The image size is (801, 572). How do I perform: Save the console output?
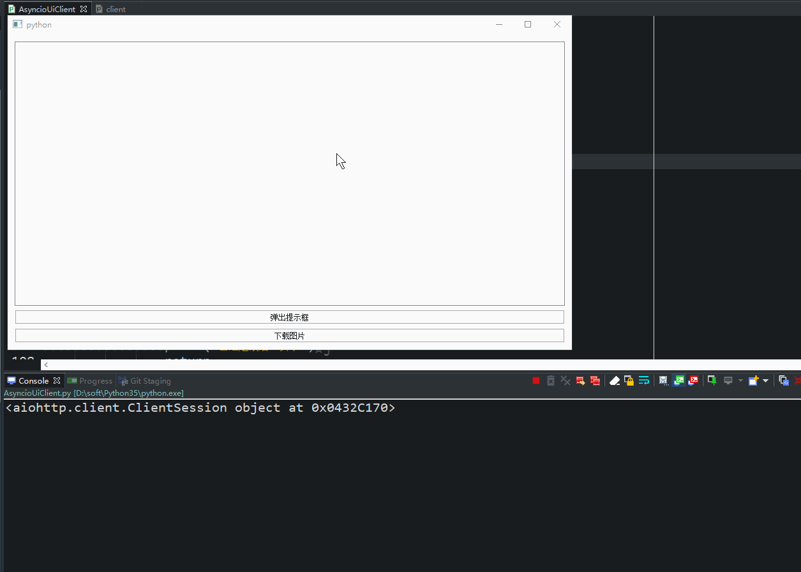[x=663, y=380]
